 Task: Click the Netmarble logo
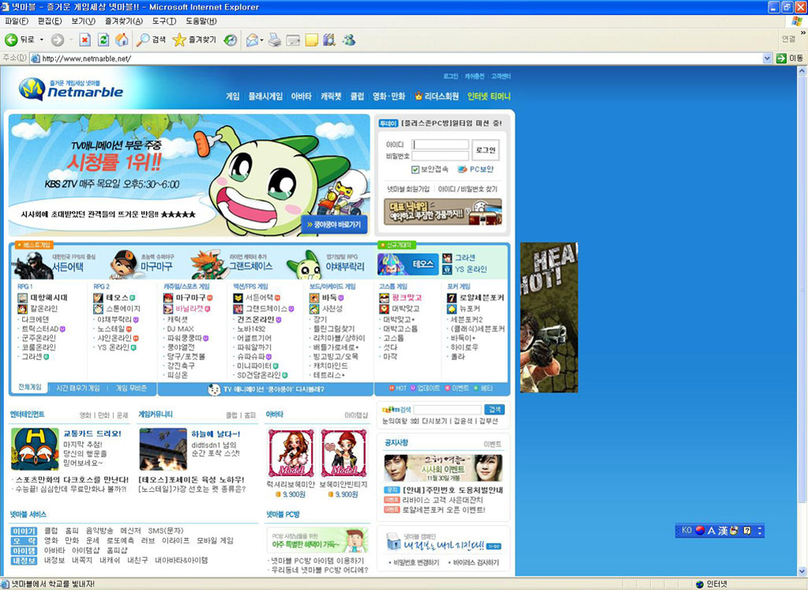[x=71, y=88]
